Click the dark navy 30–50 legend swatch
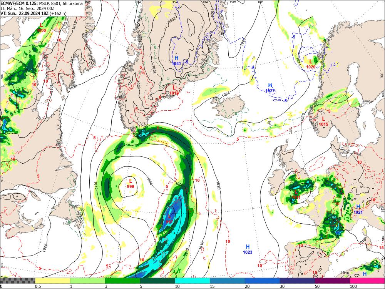The height and width of the screenshot is (289, 385). [x=297, y=281]
